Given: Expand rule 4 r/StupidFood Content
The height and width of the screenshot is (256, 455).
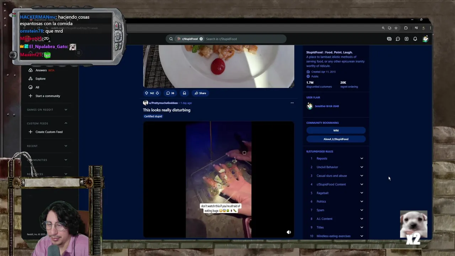Looking at the screenshot, I should (x=362, y=184).
